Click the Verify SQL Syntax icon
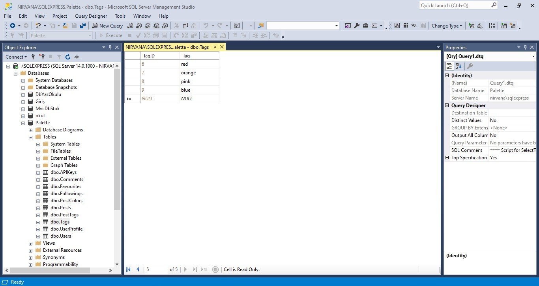Image resolution: width=539 pixels, height=286 pixels. (480, 26)
